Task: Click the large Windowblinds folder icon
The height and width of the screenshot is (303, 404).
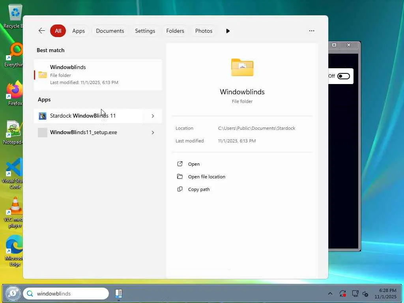Action: [242, 67]
